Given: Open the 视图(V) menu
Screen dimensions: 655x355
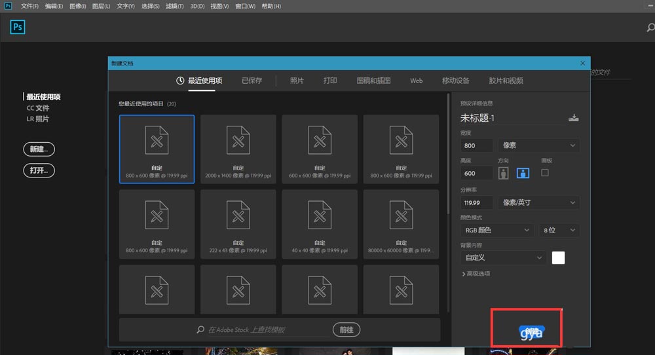Looking at the screenshot, I should coord(219,7).
